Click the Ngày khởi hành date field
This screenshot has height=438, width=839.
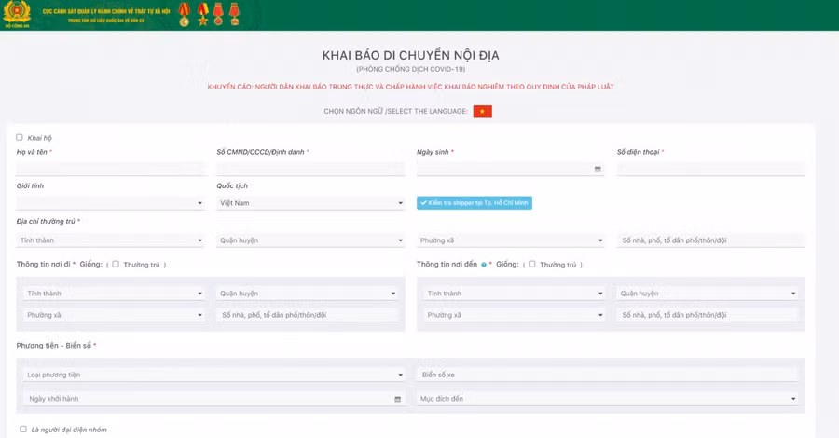214,399
